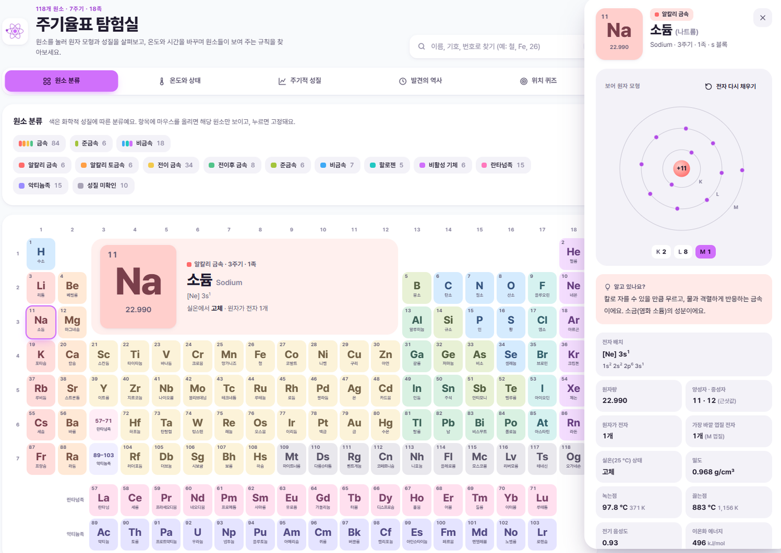Click the 57–71 란타넘족 placeholder cell
This screenshot has width=781, height=553.
[103, 425]
